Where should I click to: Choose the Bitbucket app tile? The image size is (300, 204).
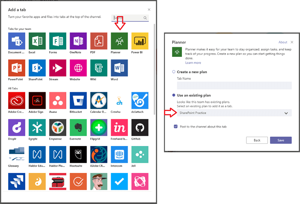[x=78, y=100]
